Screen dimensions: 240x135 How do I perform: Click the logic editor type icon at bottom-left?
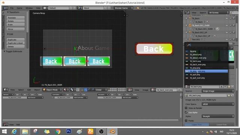tap(5, 124)
